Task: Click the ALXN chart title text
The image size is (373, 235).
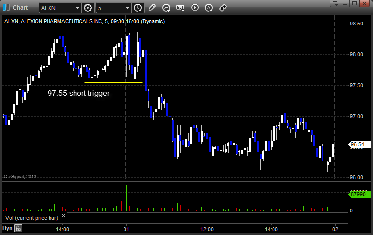Action: point(84,21)
